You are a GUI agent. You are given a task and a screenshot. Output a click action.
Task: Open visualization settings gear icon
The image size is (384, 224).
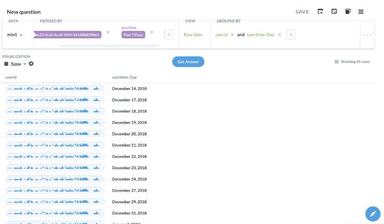(31, 64)
